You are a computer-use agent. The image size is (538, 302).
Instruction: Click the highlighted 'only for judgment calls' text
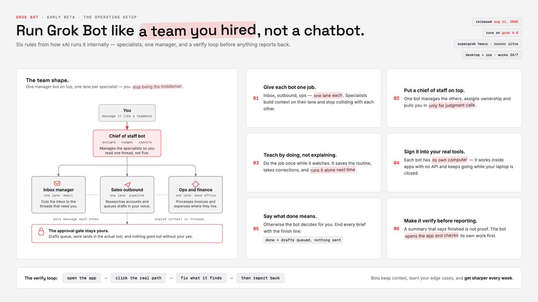451,106
